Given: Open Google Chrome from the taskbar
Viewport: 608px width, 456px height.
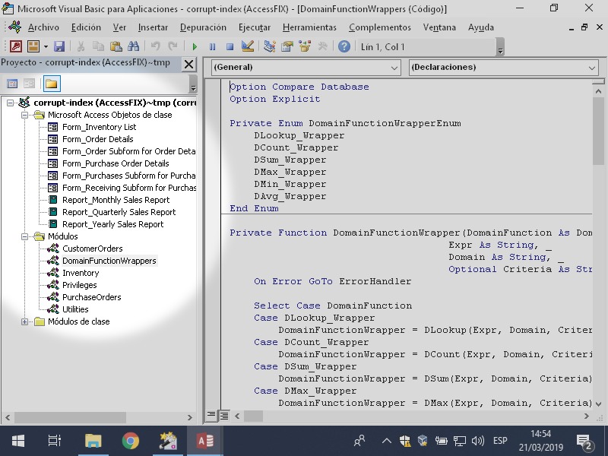Looking at the screenshot, I should pyautogui.click(x=131, y=441).
